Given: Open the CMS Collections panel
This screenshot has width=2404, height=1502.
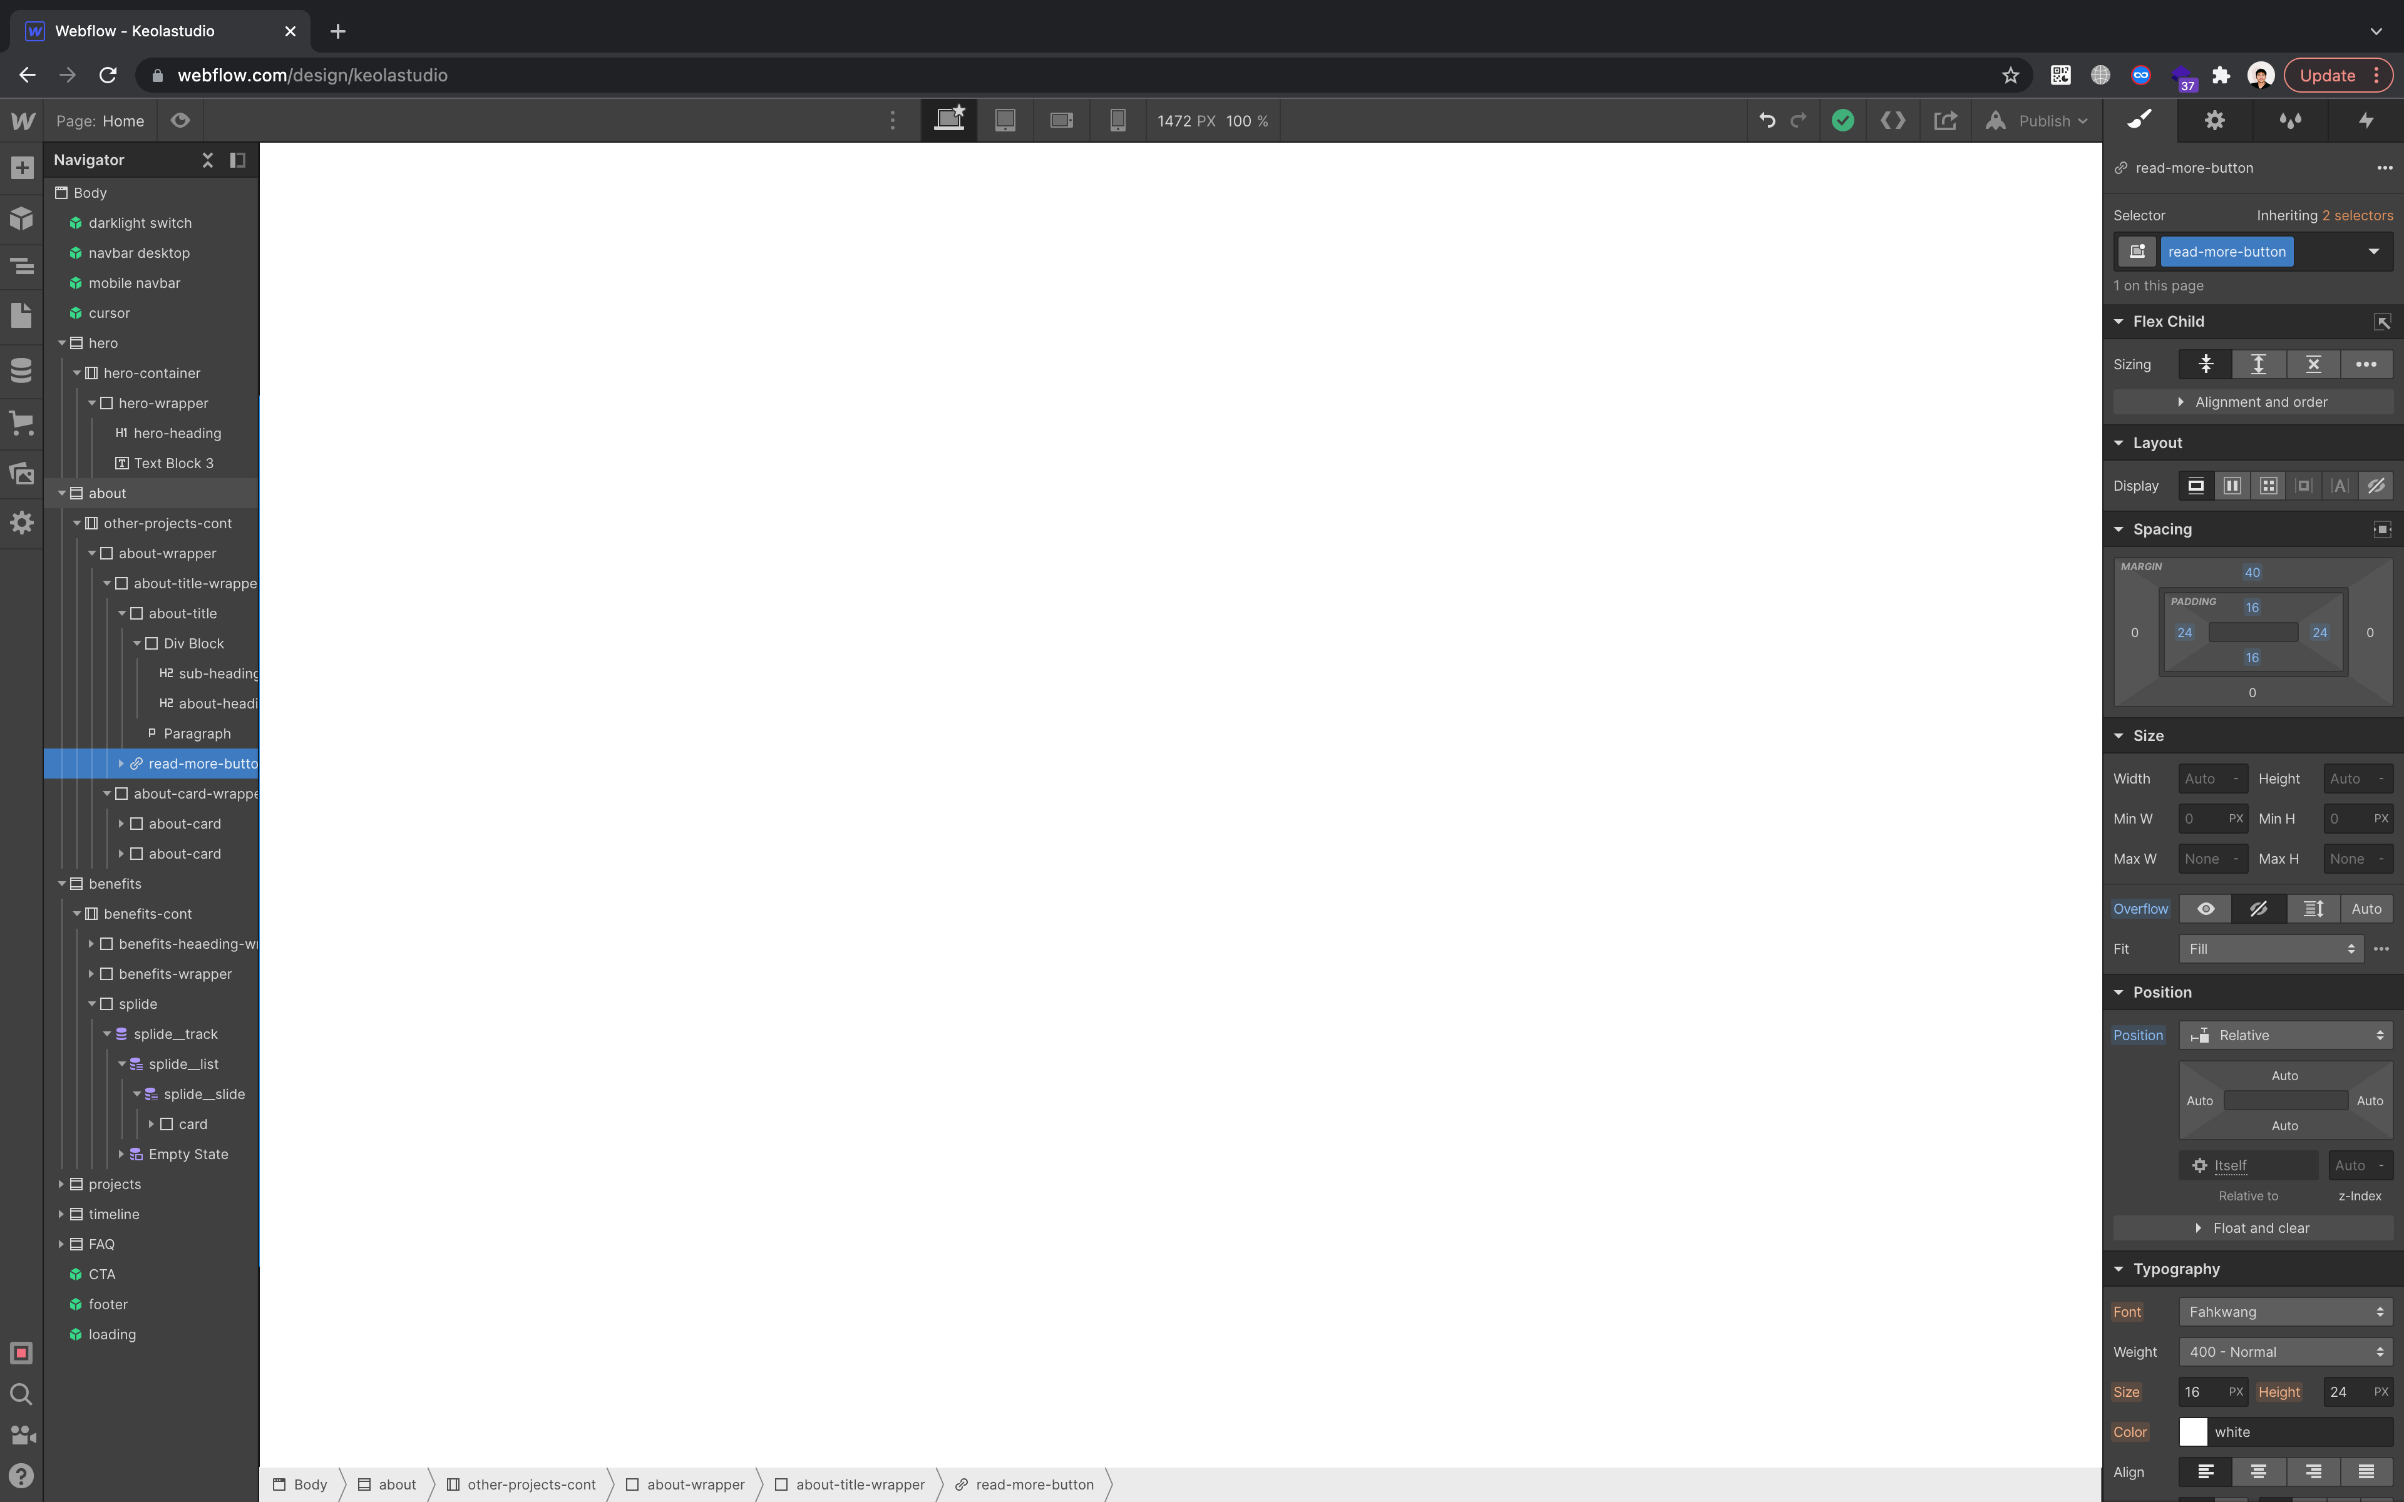Looking at the screenshot, I should coord(22,370).
